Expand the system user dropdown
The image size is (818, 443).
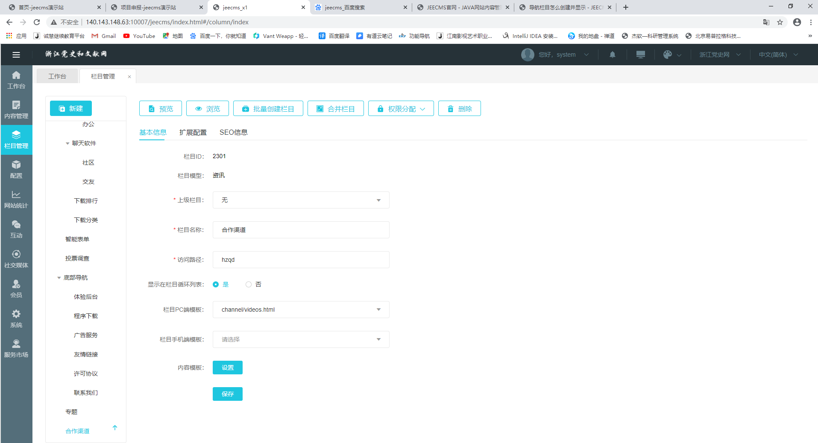pos(586,55)
